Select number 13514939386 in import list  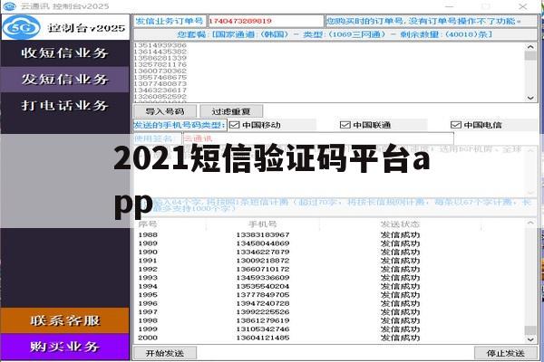click(x=160, y=45)
